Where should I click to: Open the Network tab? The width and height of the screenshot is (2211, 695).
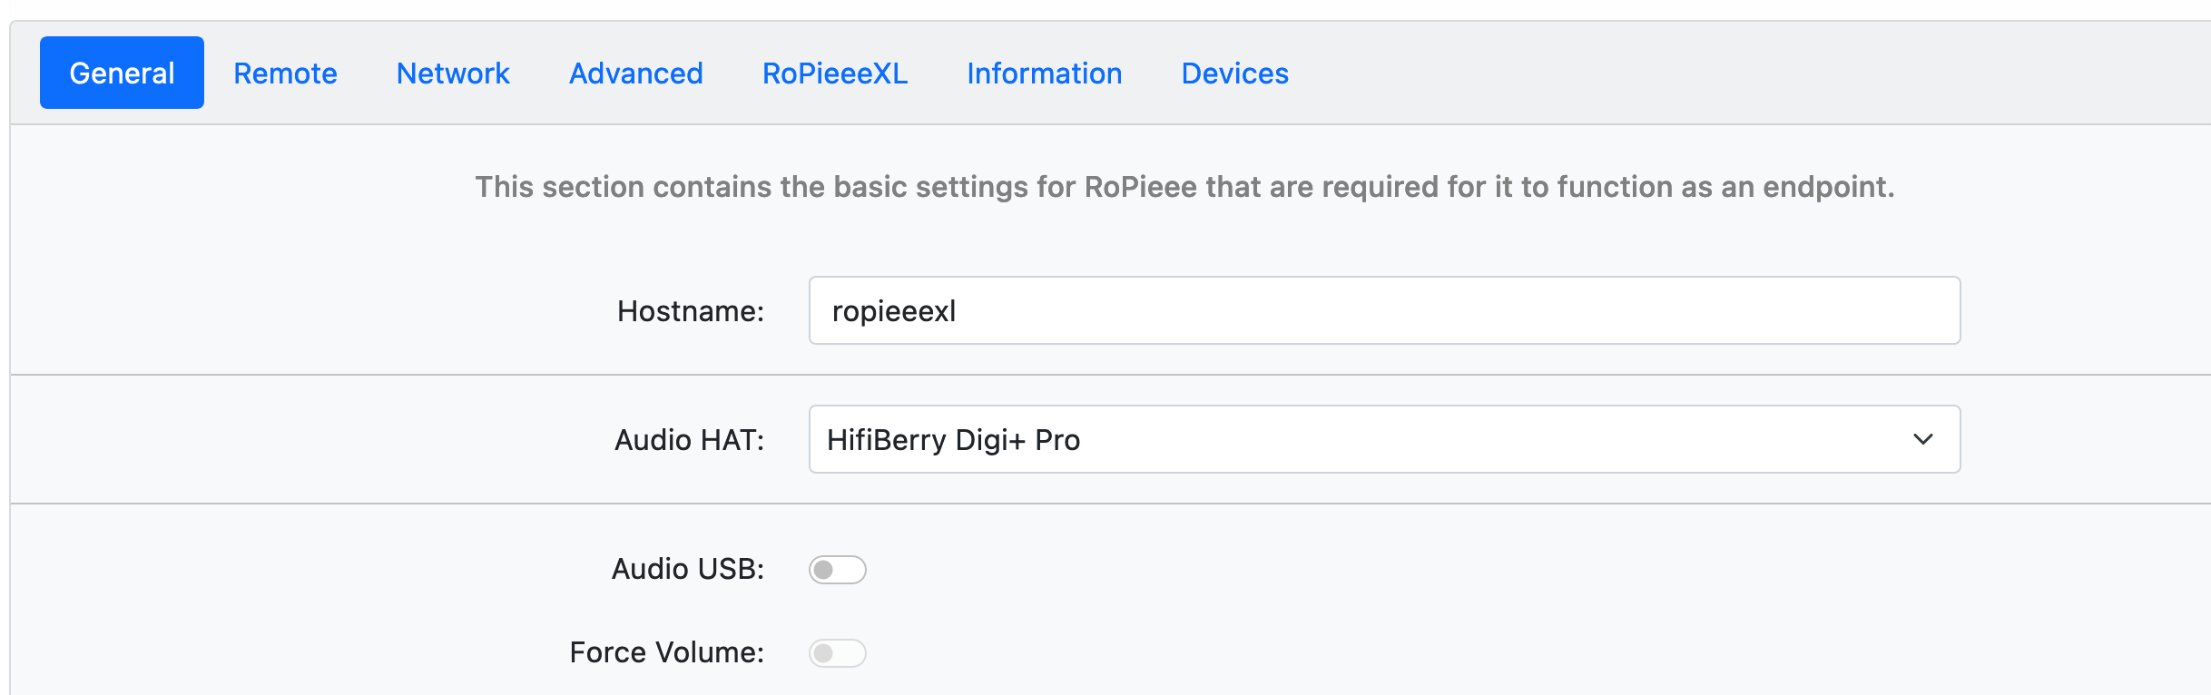[453, 73]
